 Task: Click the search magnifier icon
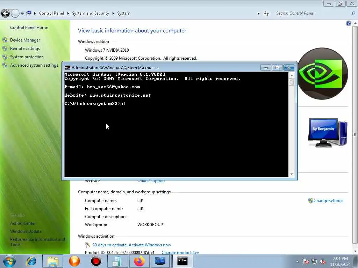click(353, 14)
